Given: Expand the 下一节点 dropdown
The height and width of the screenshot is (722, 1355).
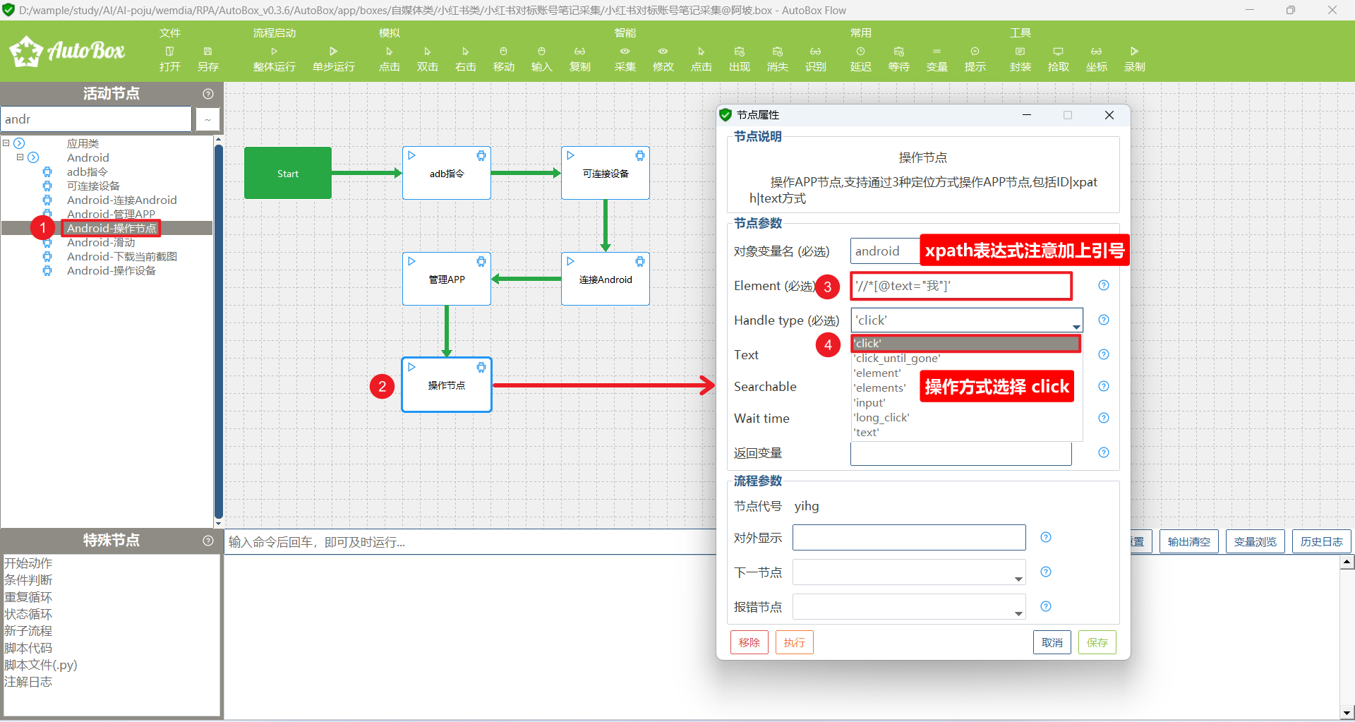Looking at the screenshot, I should pos(1018,579).
